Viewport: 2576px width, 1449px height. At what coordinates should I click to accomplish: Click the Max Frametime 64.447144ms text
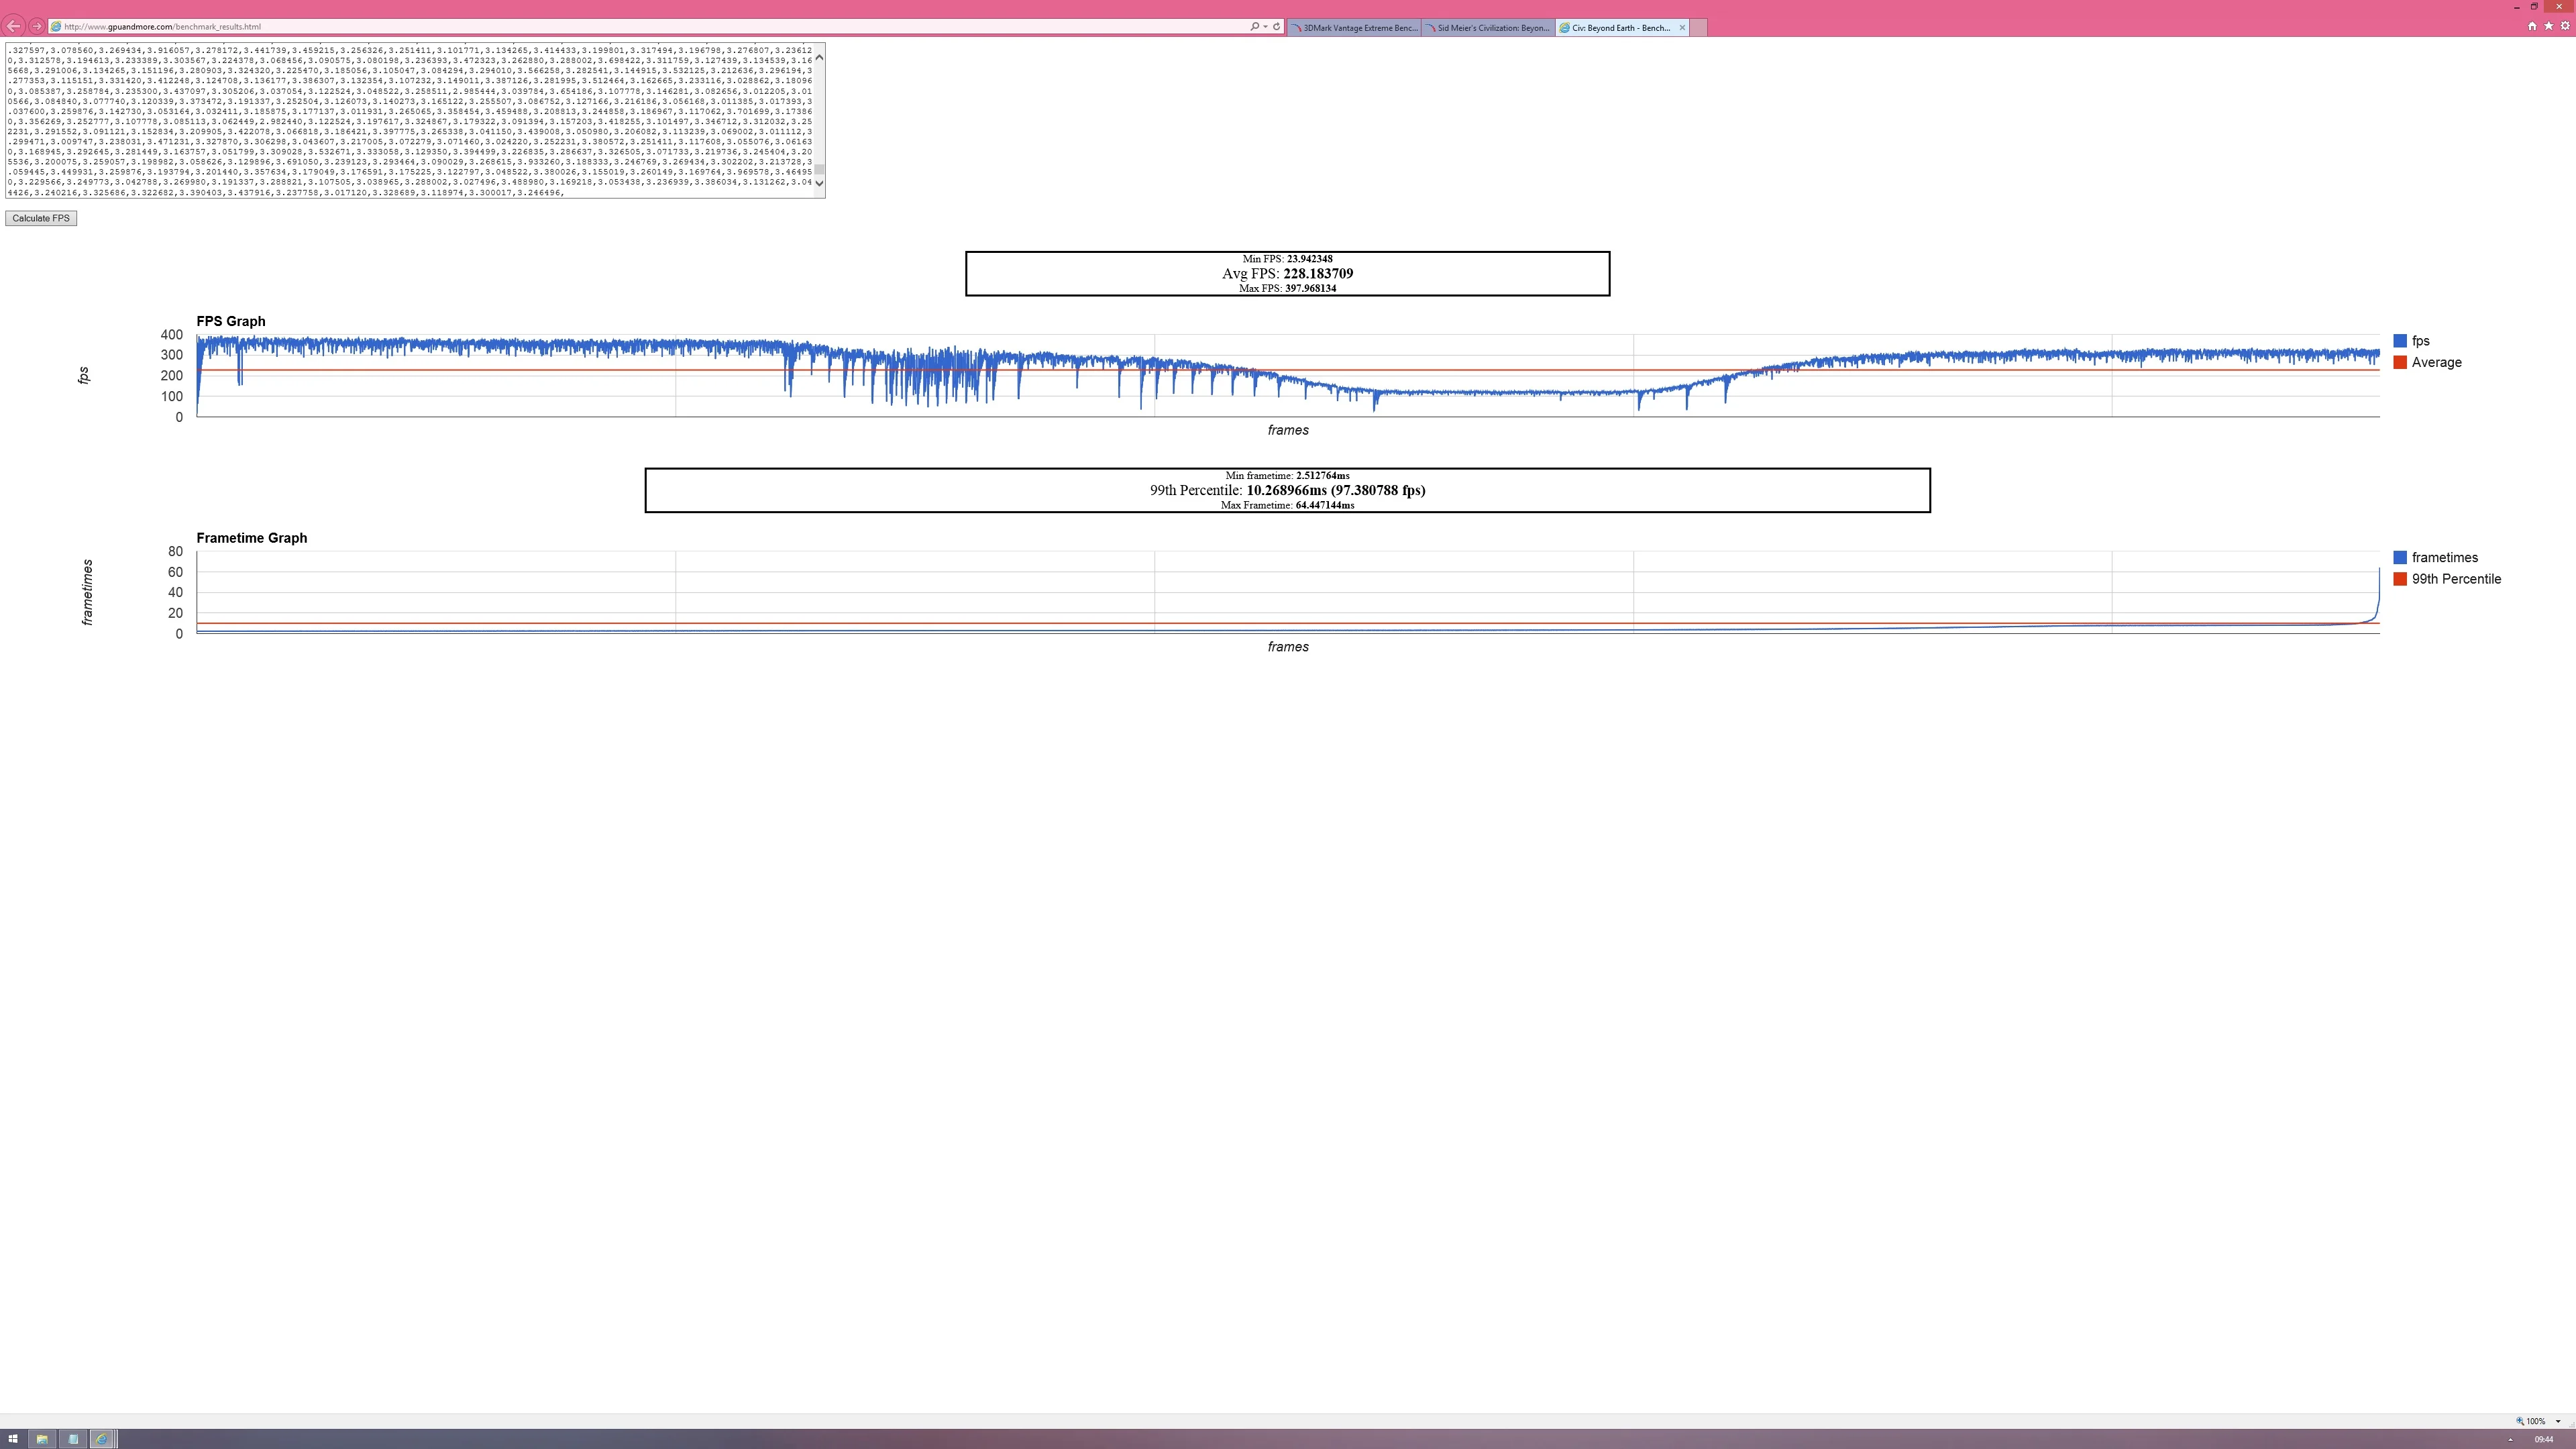[1287, 505]
